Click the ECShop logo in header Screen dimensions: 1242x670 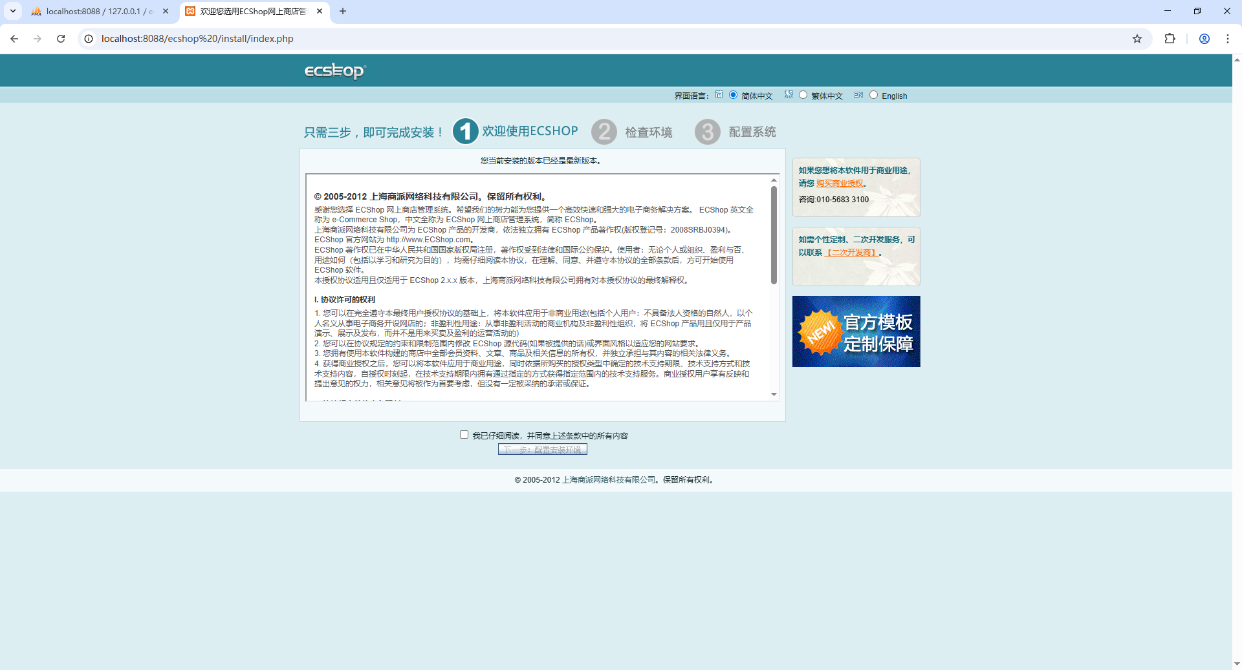point(335,70)
